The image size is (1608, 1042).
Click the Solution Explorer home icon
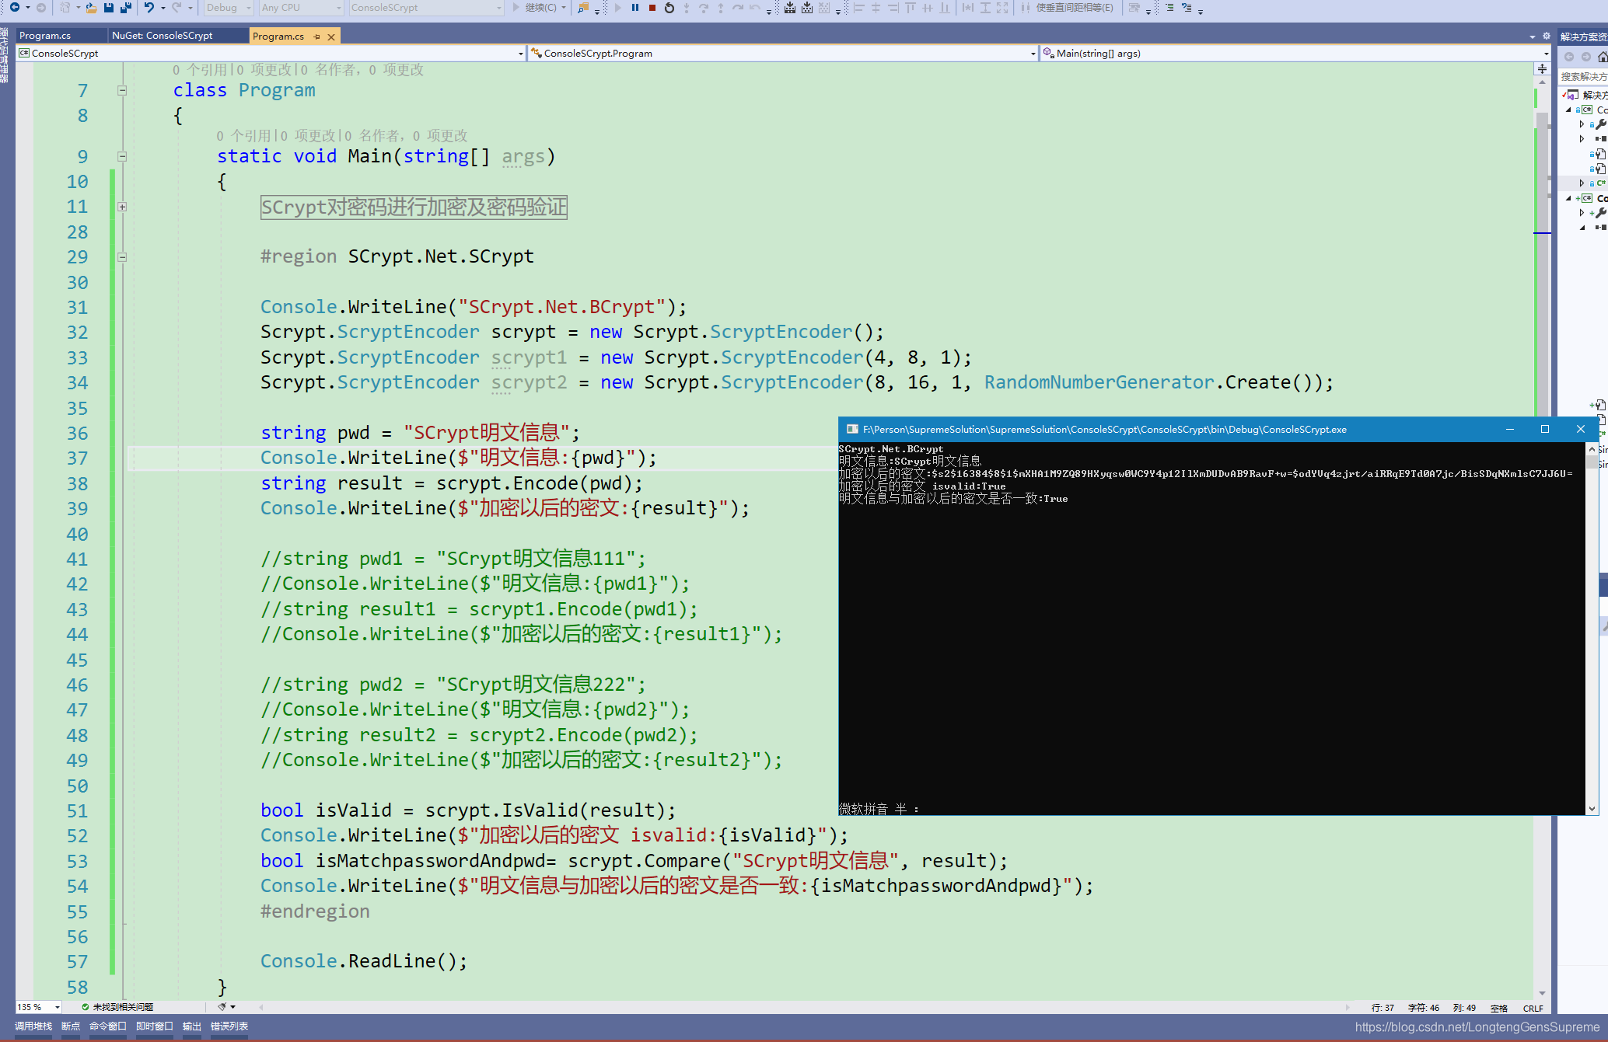(1602, 57)
